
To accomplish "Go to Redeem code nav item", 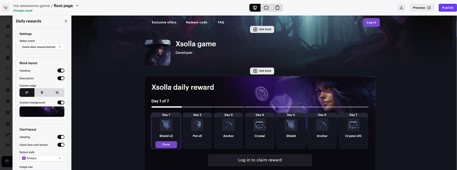I will [197, 22].
